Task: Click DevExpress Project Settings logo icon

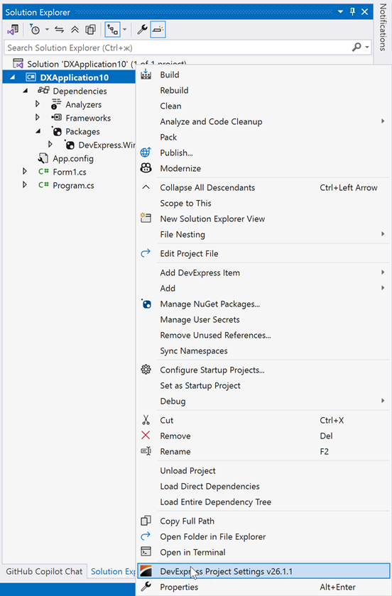Action: tap(146, 571)
